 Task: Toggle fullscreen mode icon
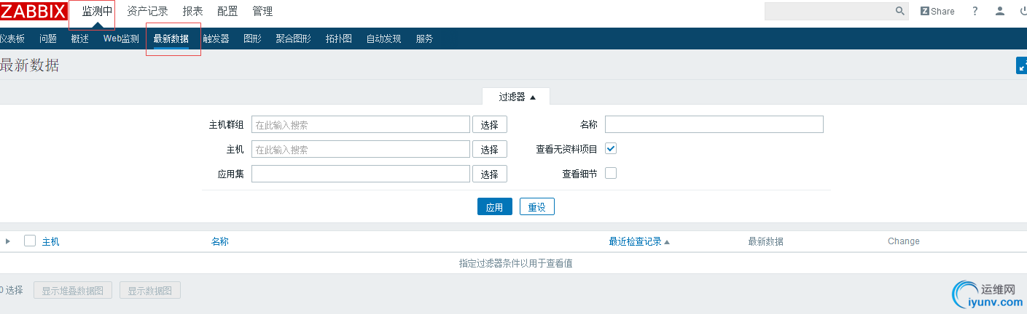click(x=1021, y=66)
